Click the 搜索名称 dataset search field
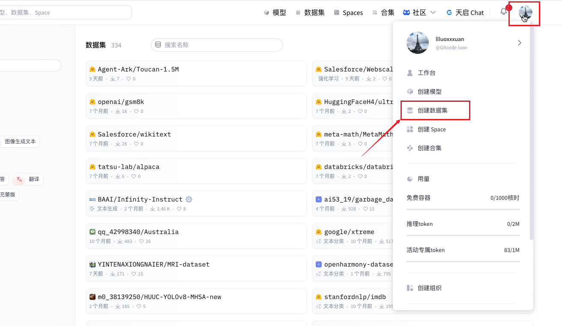562x326 pixels. (x=217, y=45)
